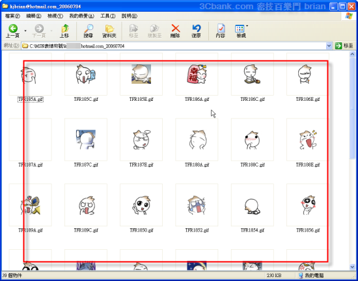358x281 pixels.
Task: Click the file name label TFR1852.gif
Action: pyautogui.click(x=197, y=230)
